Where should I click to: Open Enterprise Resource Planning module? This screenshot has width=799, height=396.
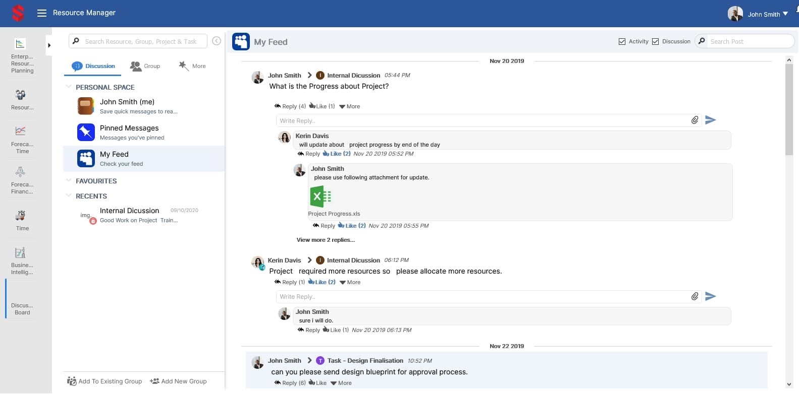22,56
